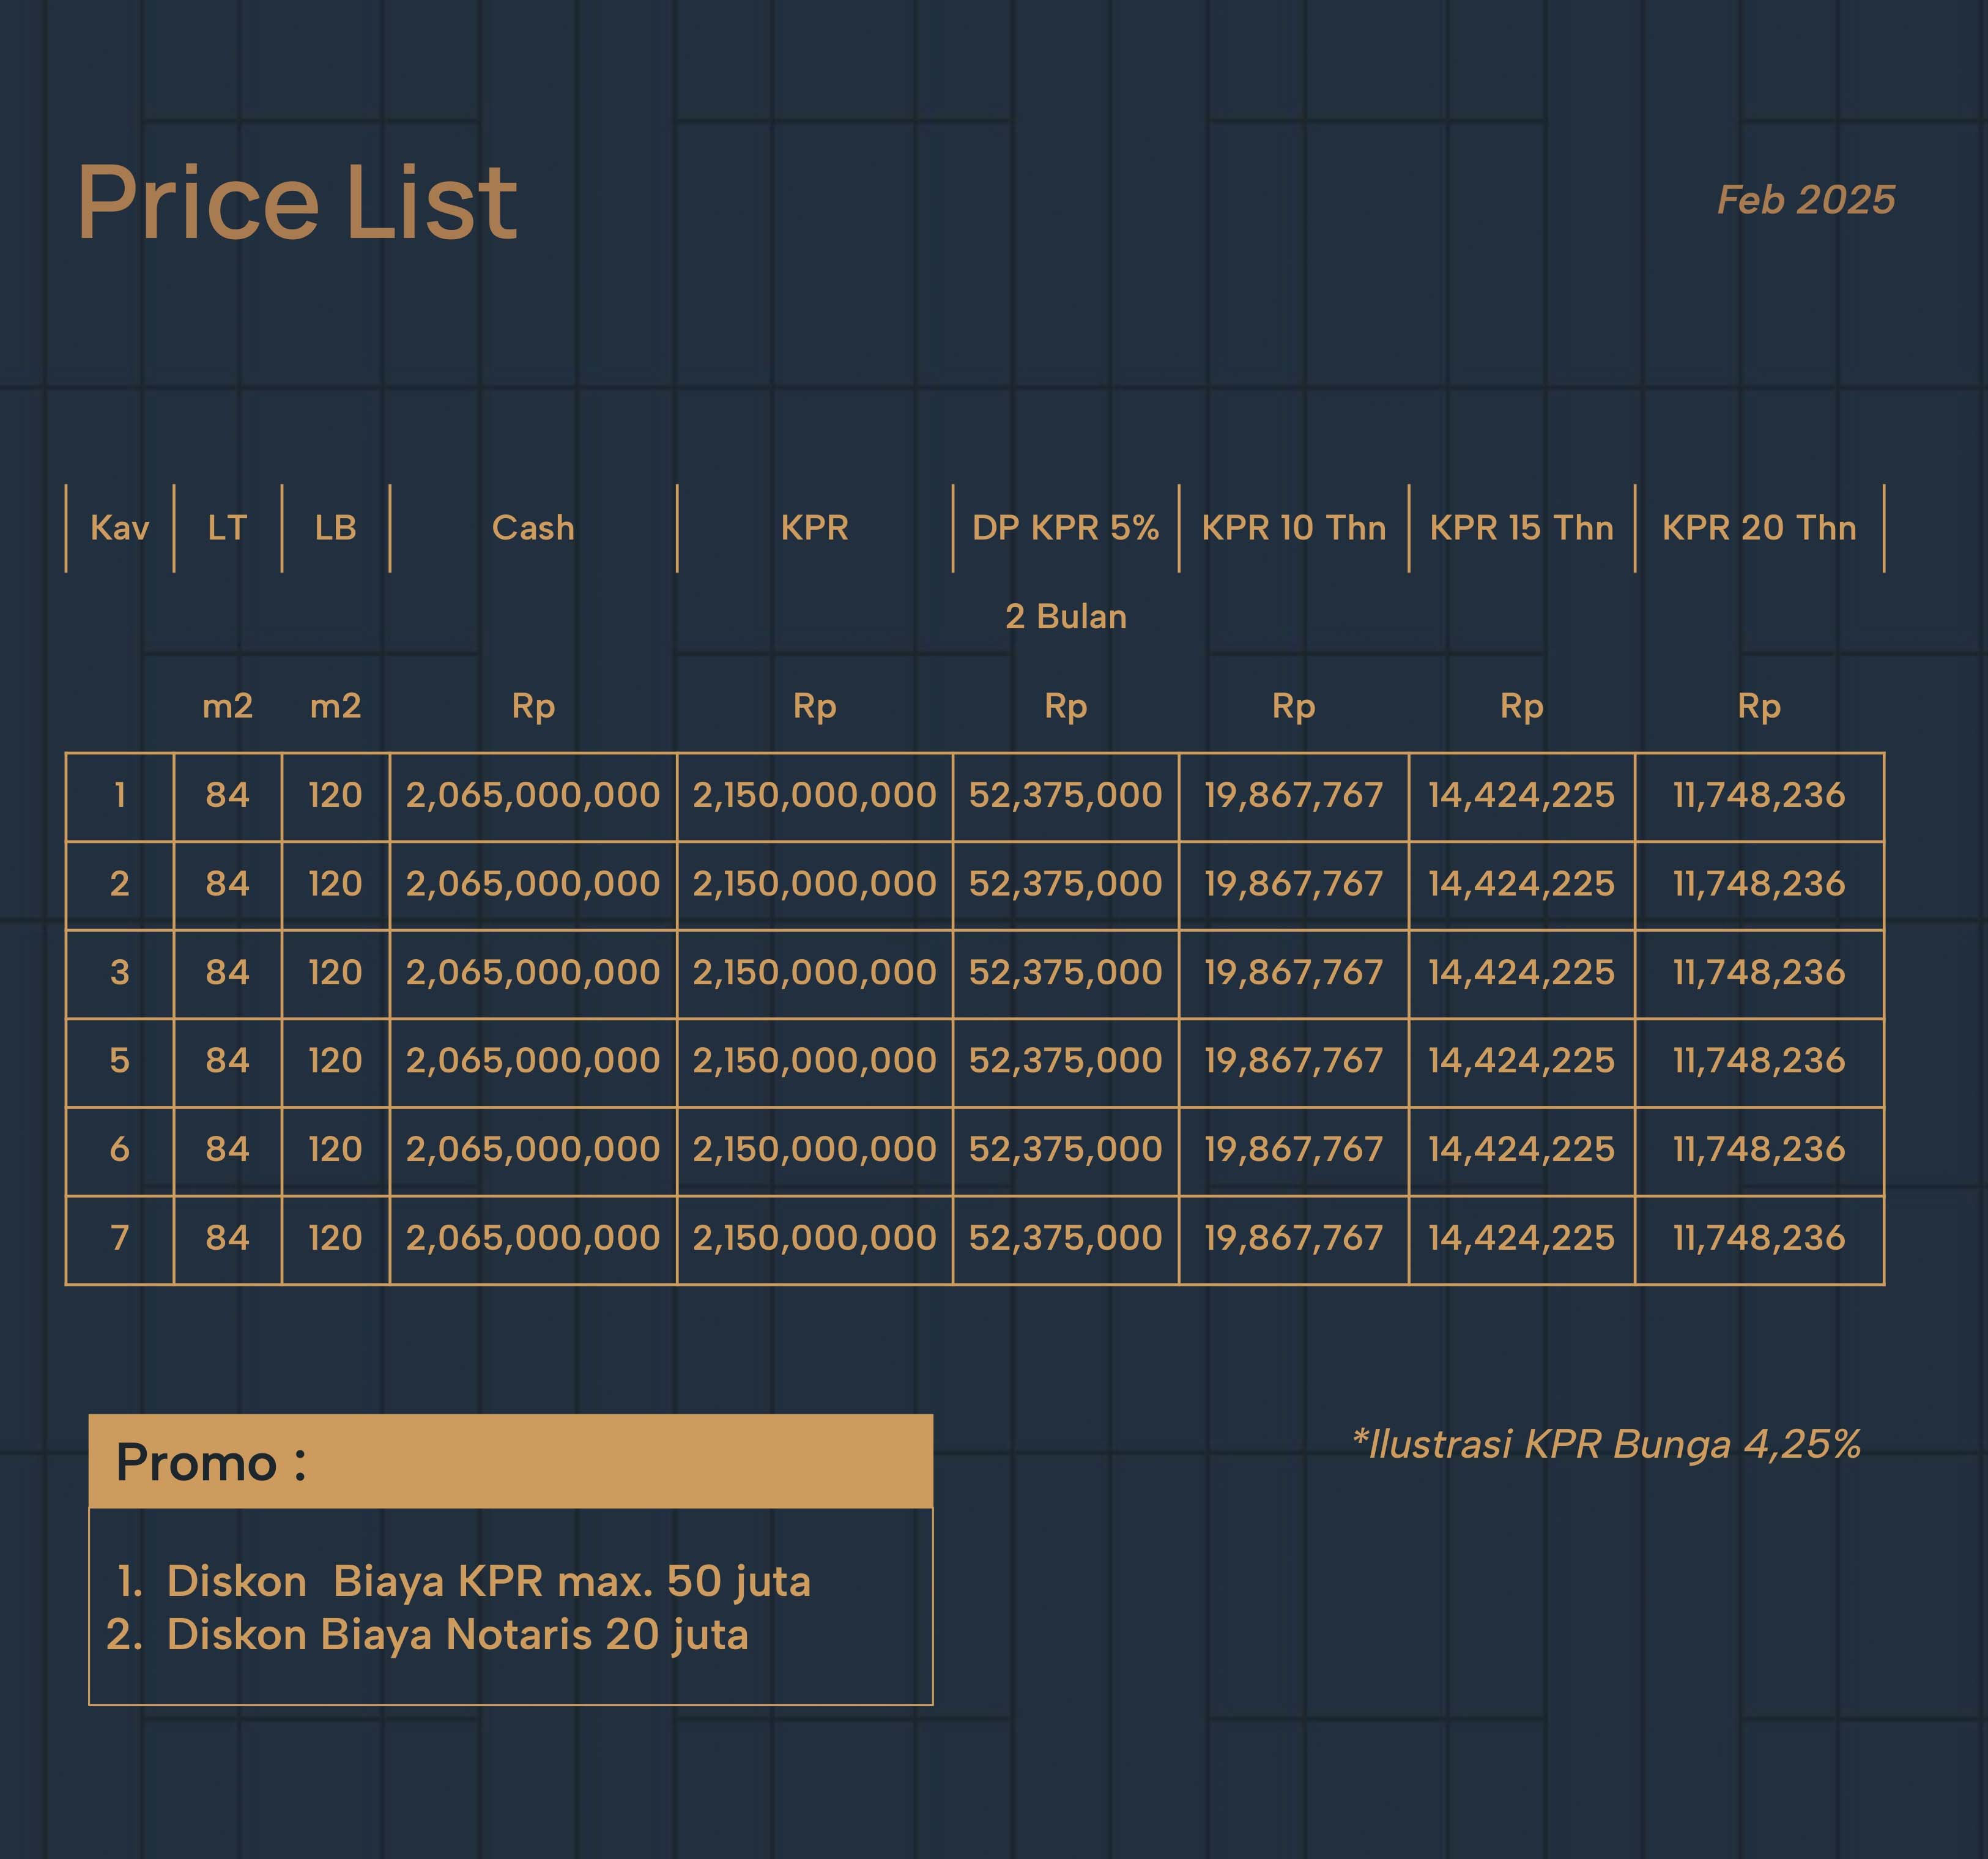
Task: Click the Kav number 1 cell
Action: (x=120, y=795)
